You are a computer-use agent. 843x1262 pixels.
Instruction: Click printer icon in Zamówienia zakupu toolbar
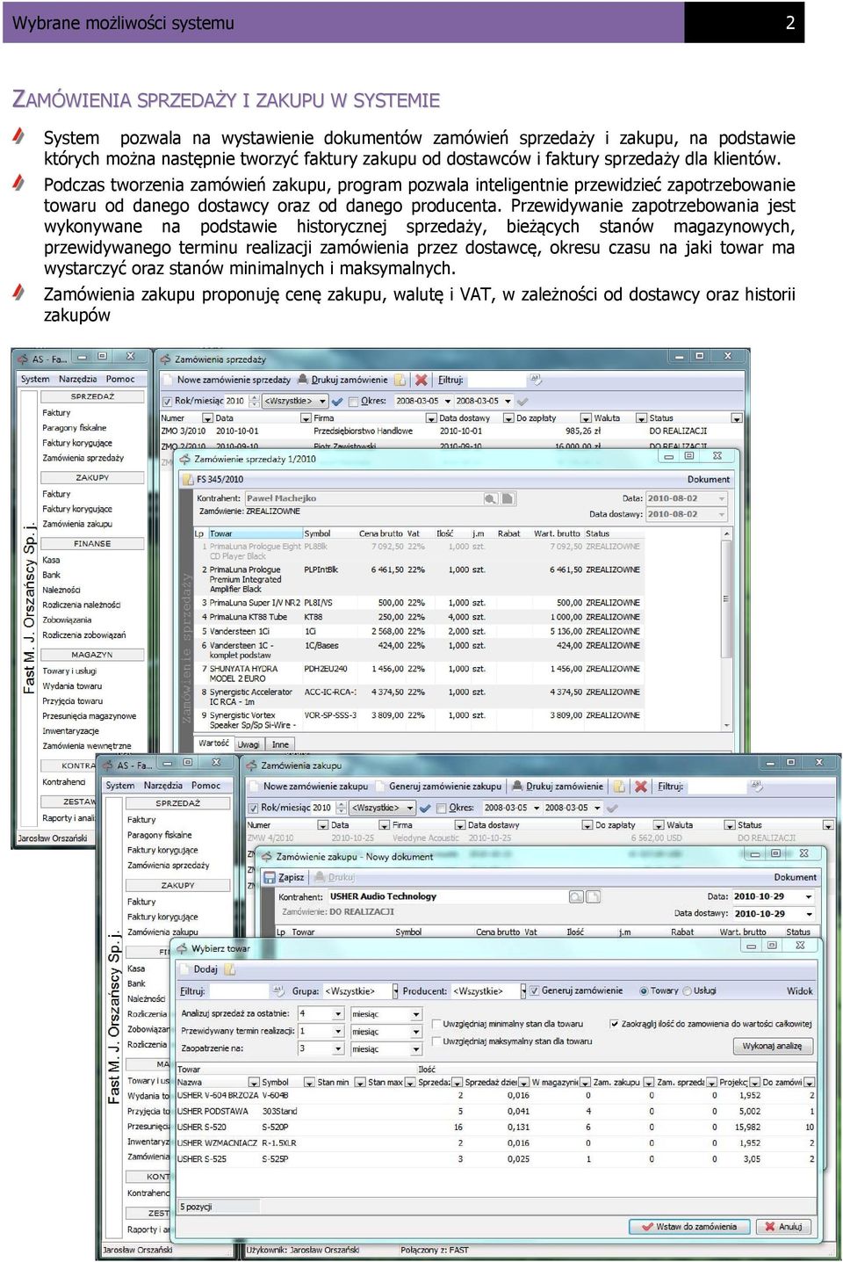point(517,786)
